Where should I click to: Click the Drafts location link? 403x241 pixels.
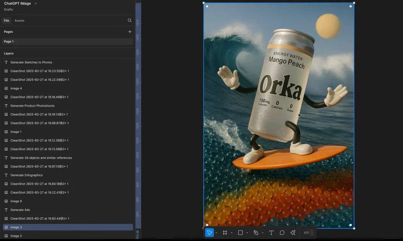(x=8, y=10)
